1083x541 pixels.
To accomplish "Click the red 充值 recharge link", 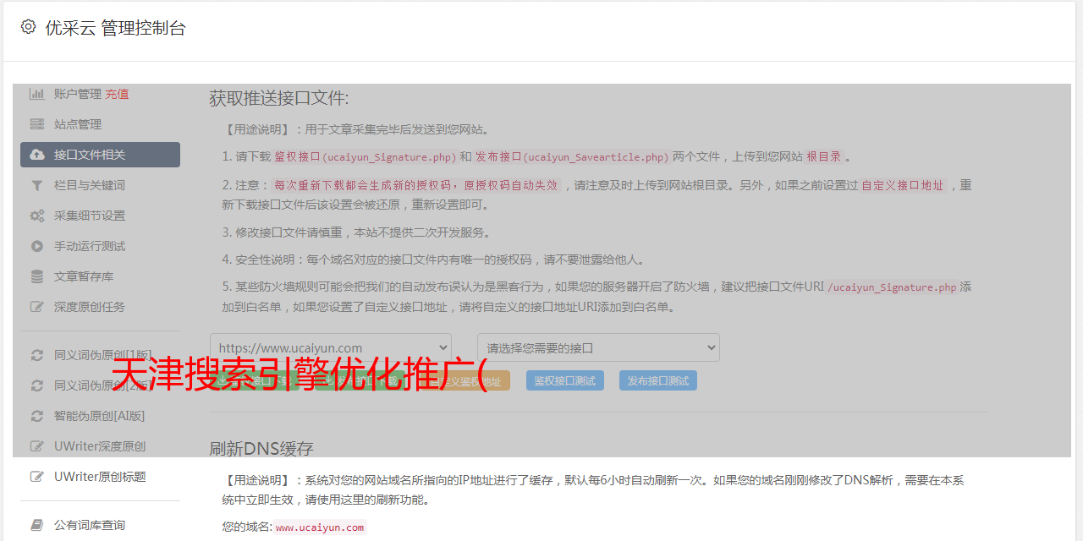I will (x=117, y=94).
